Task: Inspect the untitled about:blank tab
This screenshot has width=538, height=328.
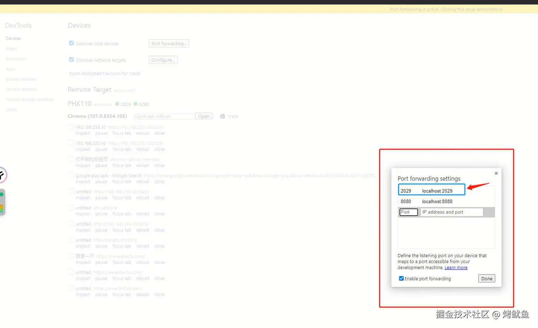Action: 83,214
